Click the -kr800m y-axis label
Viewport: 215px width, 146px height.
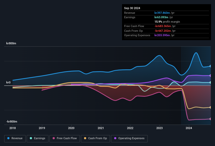point(12,121)
